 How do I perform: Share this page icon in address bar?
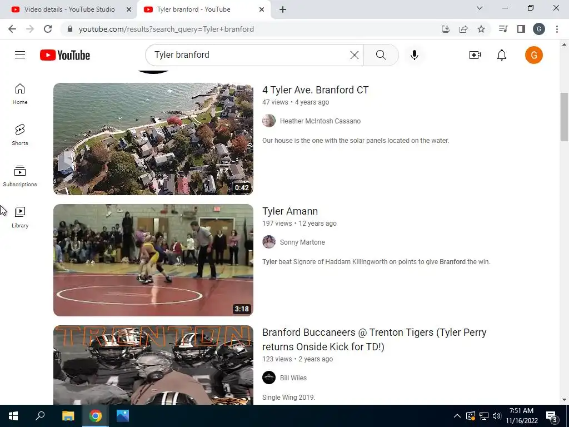463,29
